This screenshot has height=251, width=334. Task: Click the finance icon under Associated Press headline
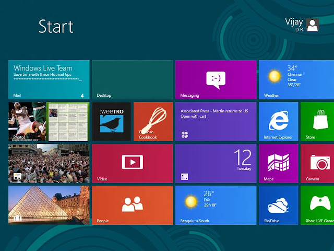coord(185,135)
